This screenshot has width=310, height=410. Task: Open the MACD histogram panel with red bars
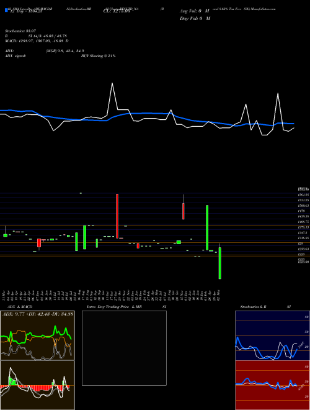(37, 385)
